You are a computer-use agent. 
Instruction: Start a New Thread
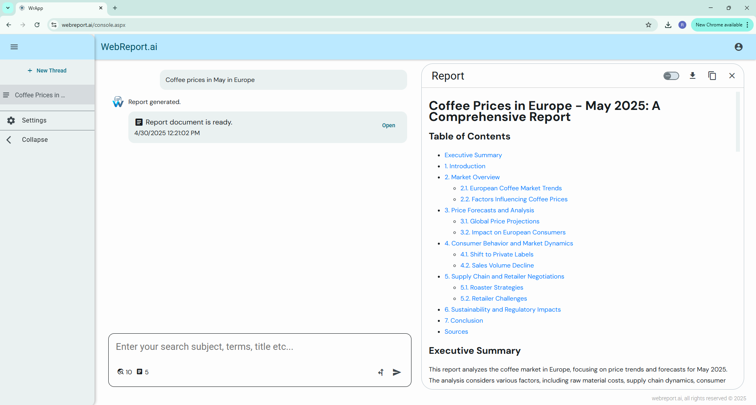tap(47, 71)
